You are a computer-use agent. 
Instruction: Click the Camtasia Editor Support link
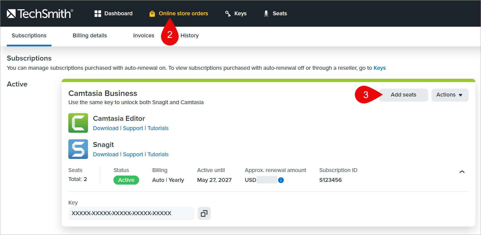tap(133, 128)
